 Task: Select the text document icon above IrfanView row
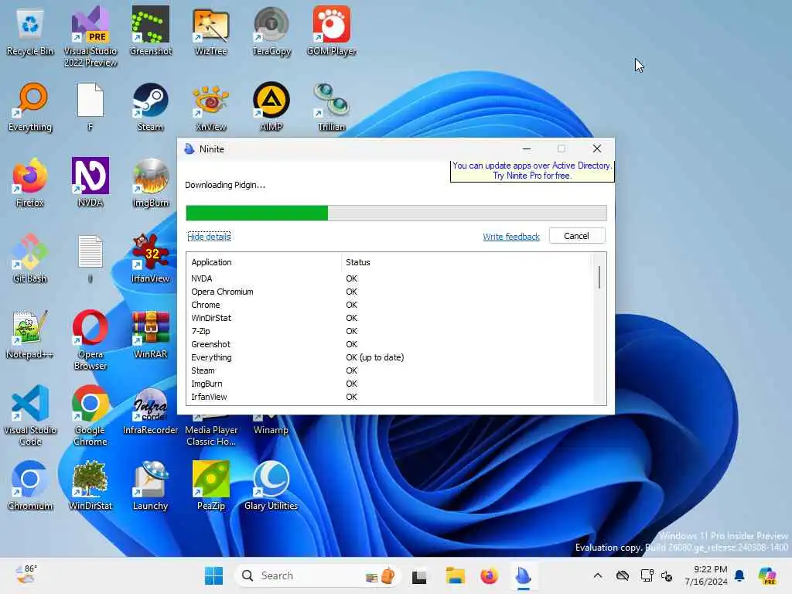90,258
